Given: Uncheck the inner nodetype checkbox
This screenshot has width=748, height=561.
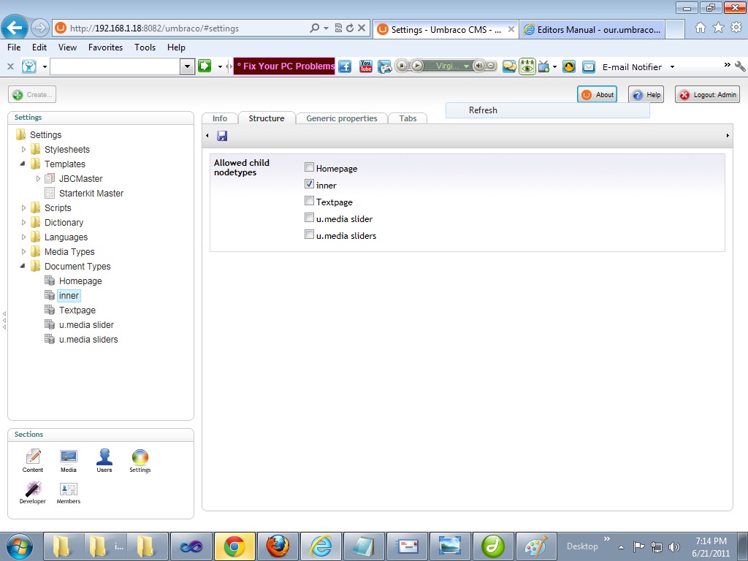Looking at the screenshot, I should 310,185.
